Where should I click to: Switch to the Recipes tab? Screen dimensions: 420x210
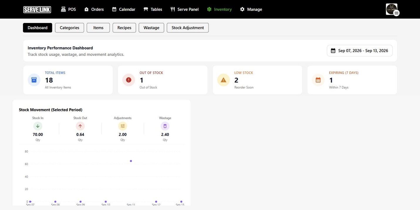click(124, 28)
